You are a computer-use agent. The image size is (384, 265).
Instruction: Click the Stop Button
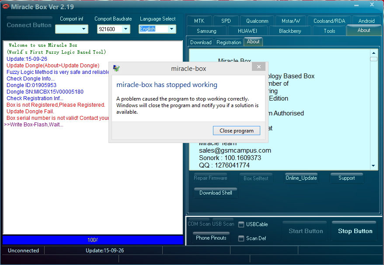pos(355,231)
